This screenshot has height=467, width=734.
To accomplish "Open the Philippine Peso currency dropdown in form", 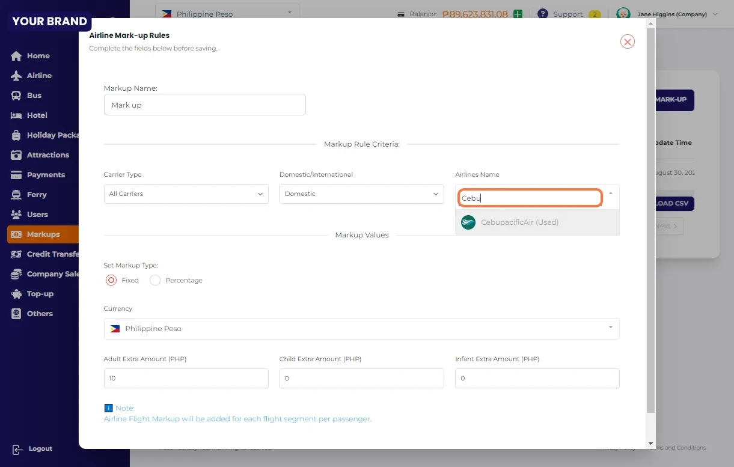I will point(361,329).
